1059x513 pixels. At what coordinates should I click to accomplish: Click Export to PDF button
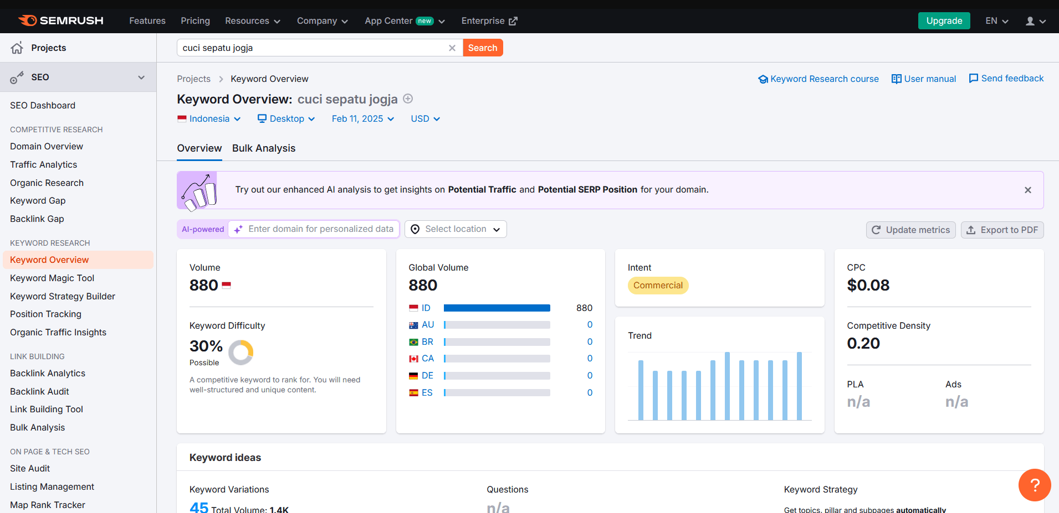click(1002, 230)
